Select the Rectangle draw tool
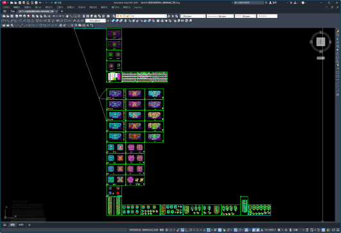This screenshot has height=233, width=341. tap(33, 25)
